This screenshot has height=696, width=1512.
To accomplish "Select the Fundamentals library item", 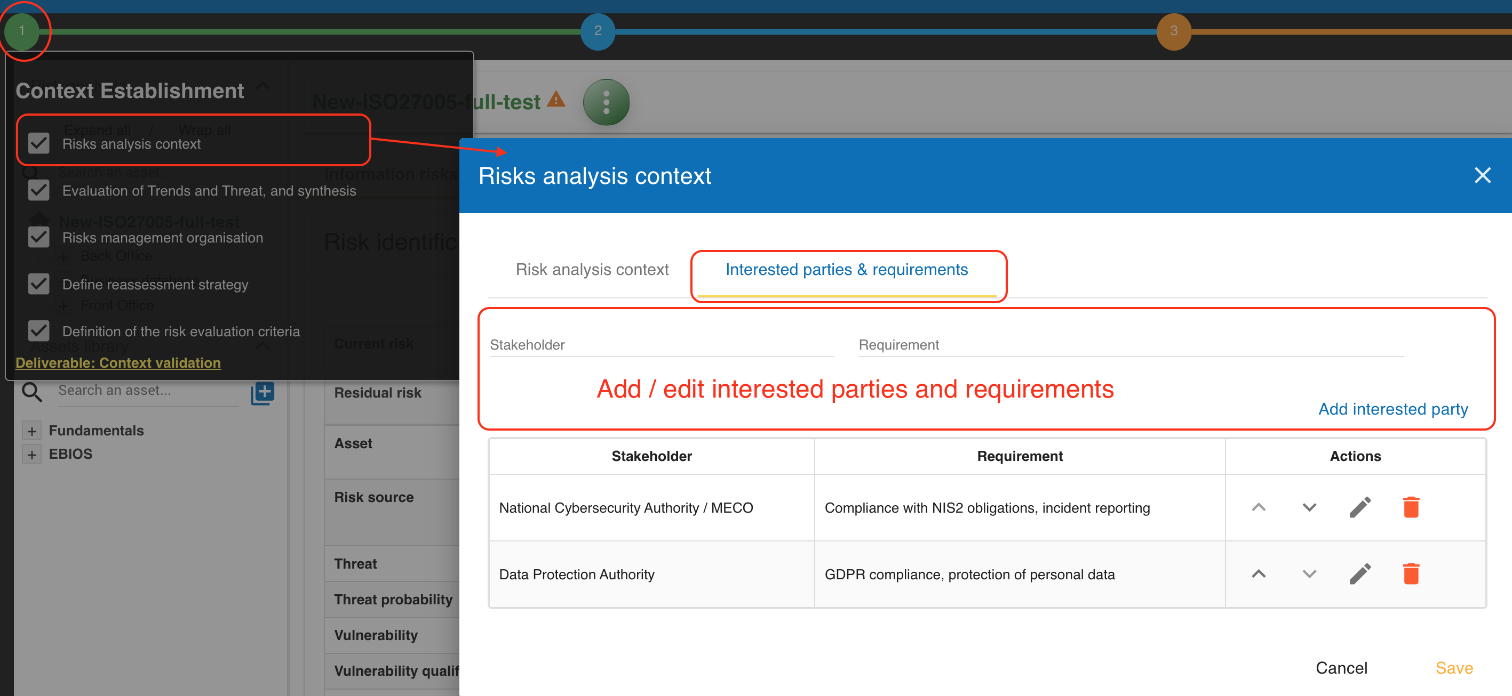I will (x=96, y=431).
